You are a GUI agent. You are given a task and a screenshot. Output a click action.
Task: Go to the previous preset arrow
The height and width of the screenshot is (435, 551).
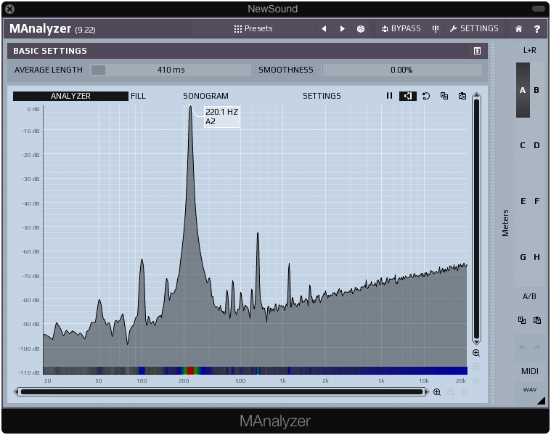pyautogui.click(x=324, y=29)
